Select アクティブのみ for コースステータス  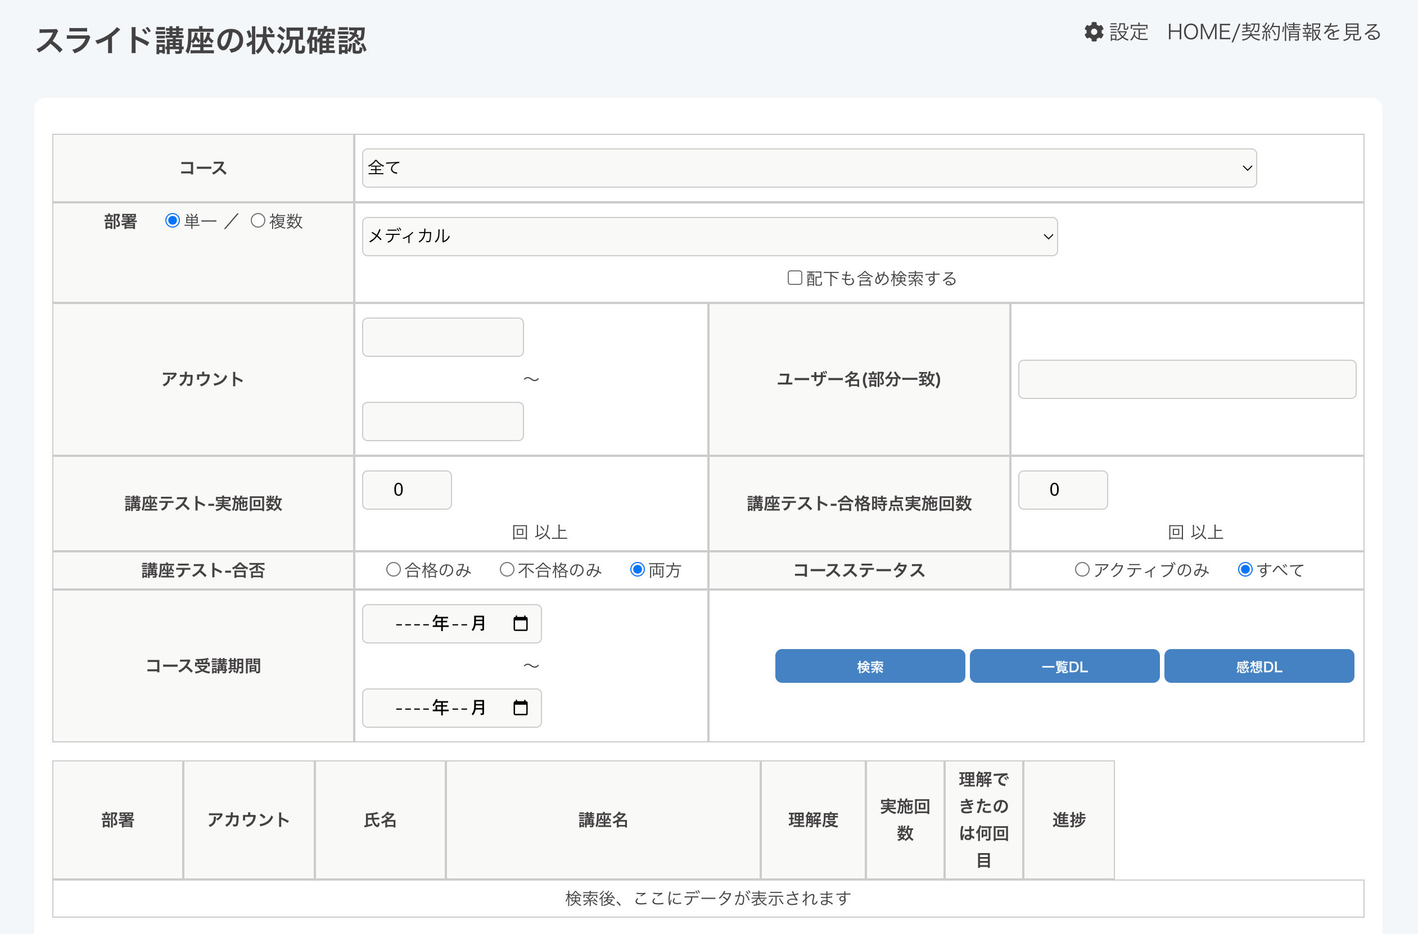(x=1081, y=569)
